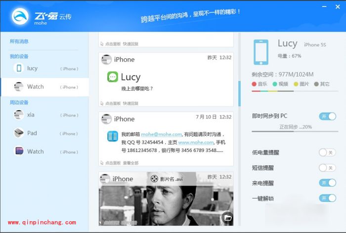This screenshot has height=233, width=346.
Task: Click the 影片名.avi file name
Action: pos(172,179)
